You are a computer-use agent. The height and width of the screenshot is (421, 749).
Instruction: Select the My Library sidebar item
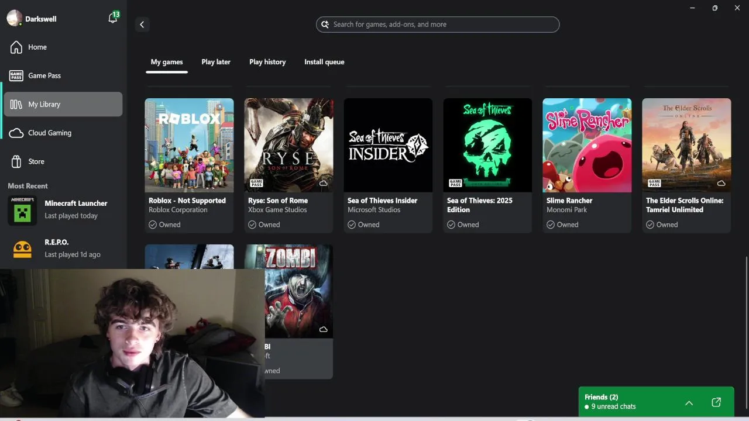click(63, 104)
